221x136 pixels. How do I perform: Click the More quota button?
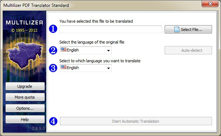coord(25,97)
